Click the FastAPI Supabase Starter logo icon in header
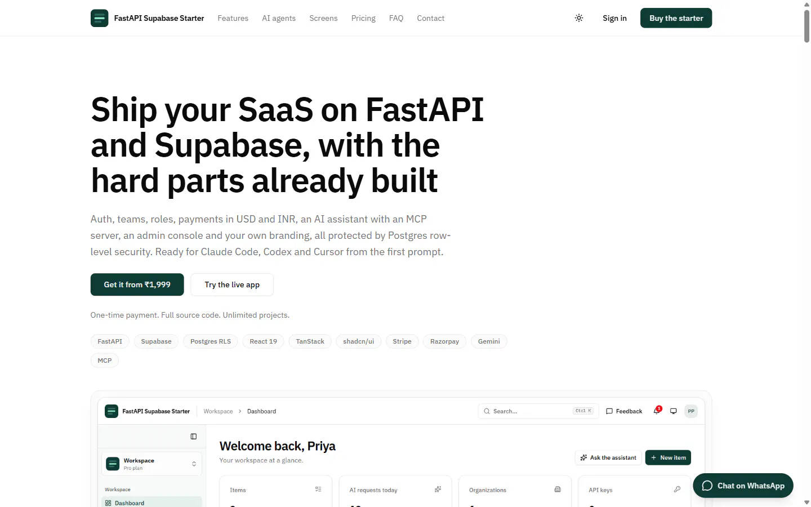This screenshot has height=507, width=811. [x=100, y=18]
